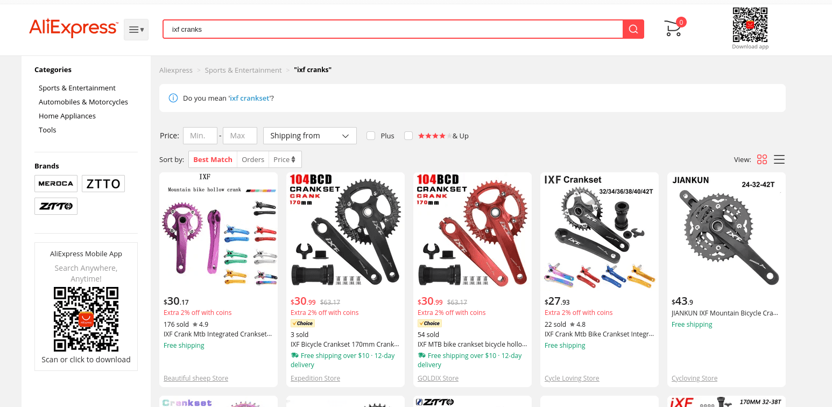Open the JIANKUN 24-32-42T crankset thumbnail
832x407 pixels.
(x=727, y=231)
